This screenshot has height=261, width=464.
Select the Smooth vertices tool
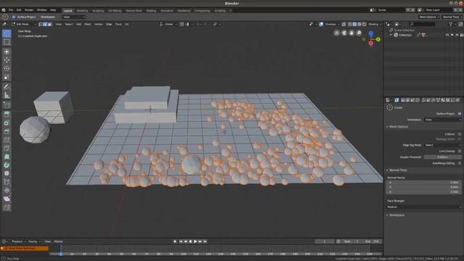point(7,173)
